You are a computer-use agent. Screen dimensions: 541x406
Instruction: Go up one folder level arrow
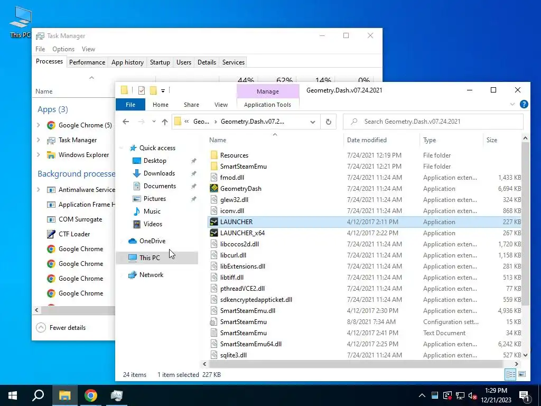(x=165, y=122)
